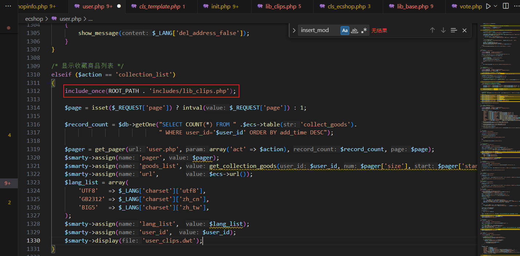This screenshot has height=256, width=520.
Task: Click the unsaved-changes dot on the user.php tab
Action: point(119,6)
